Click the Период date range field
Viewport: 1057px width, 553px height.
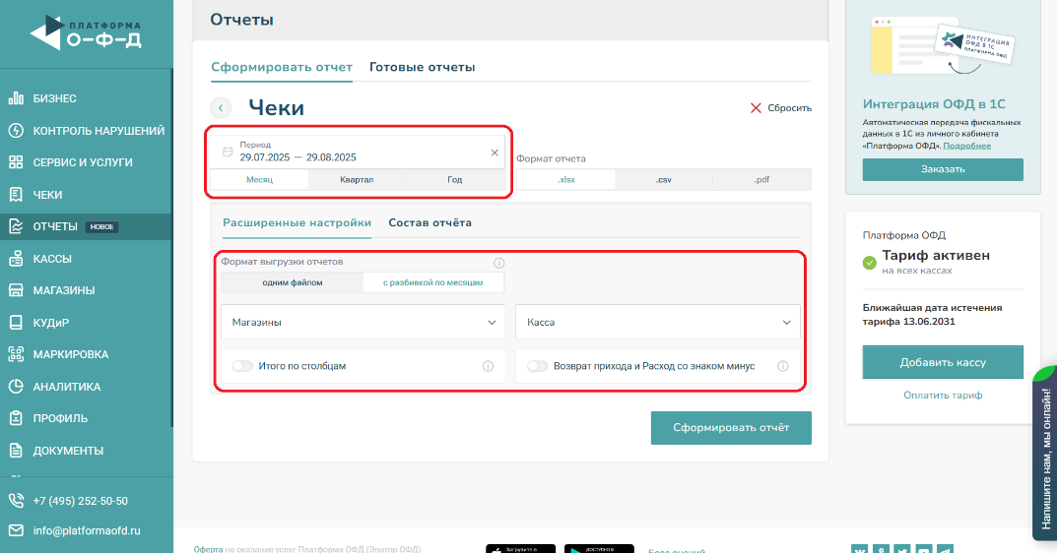pos(355,152)
